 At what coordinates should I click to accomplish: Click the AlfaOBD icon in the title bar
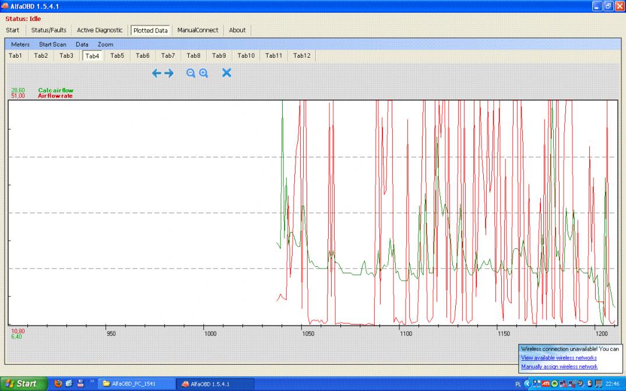click(x=5, y=6)
